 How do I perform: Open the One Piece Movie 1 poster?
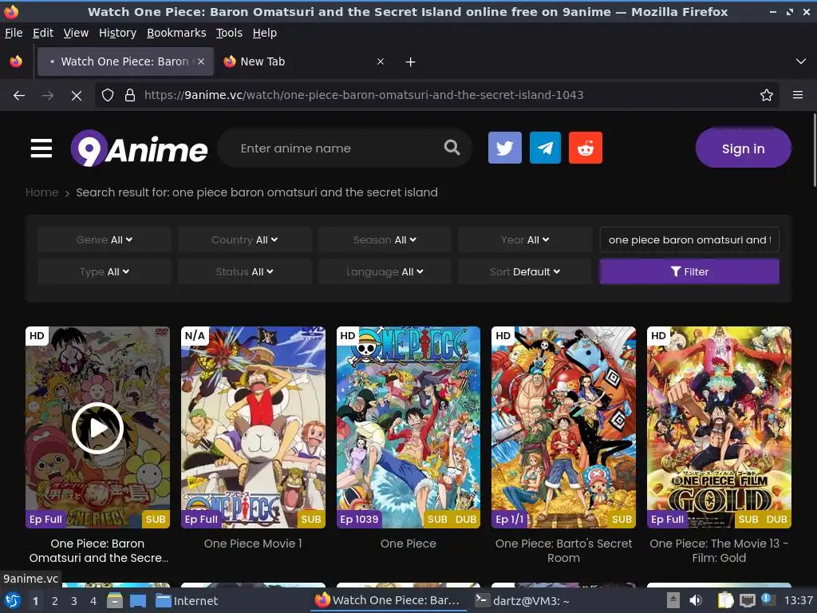point(253,428)
